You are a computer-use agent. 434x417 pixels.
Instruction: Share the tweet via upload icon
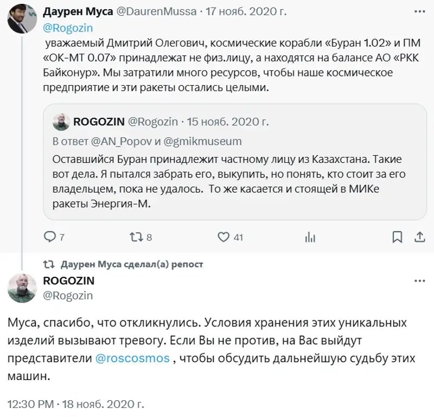(420, 237)
